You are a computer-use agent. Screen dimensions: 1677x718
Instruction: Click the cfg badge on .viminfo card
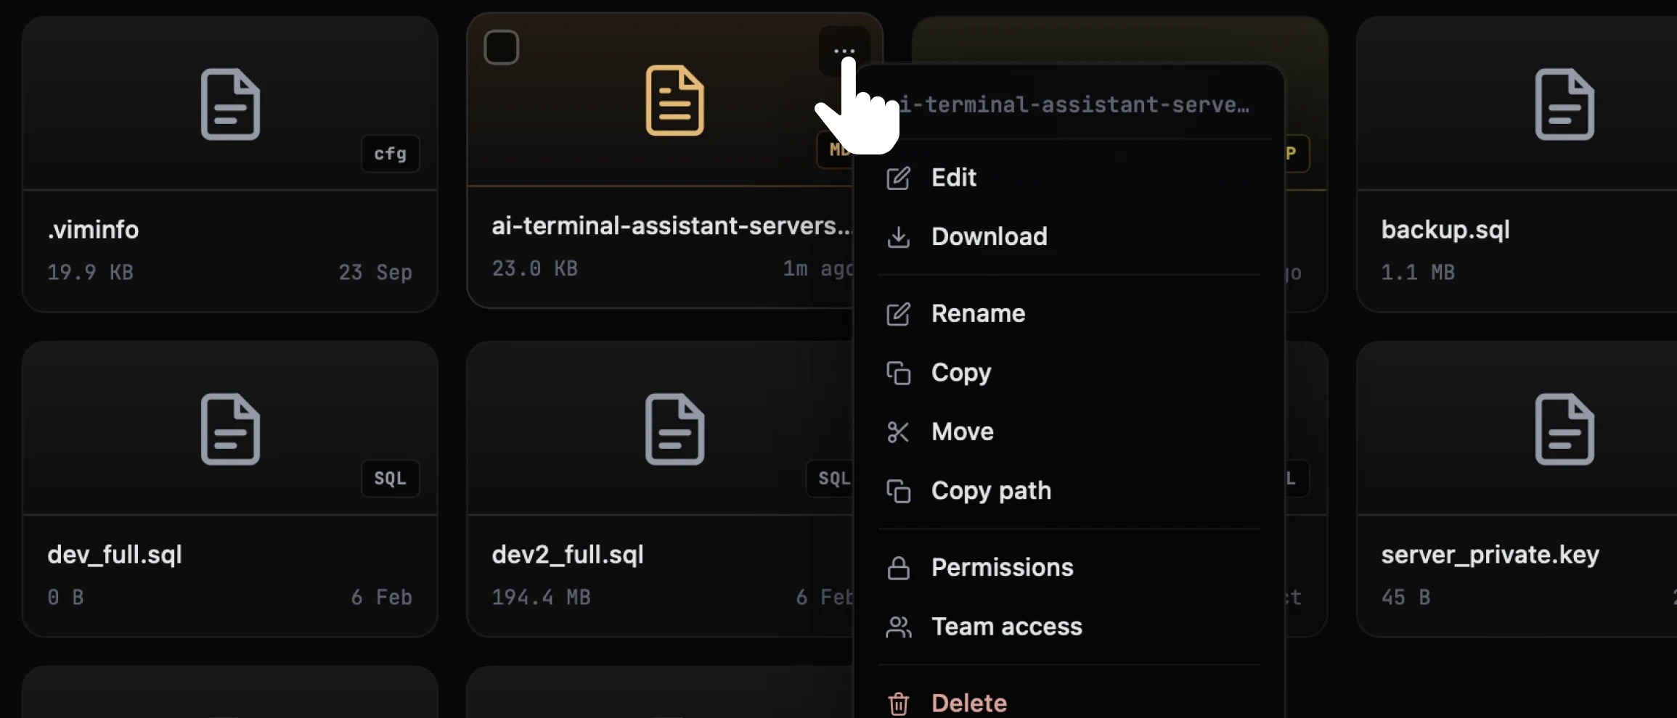391,154
